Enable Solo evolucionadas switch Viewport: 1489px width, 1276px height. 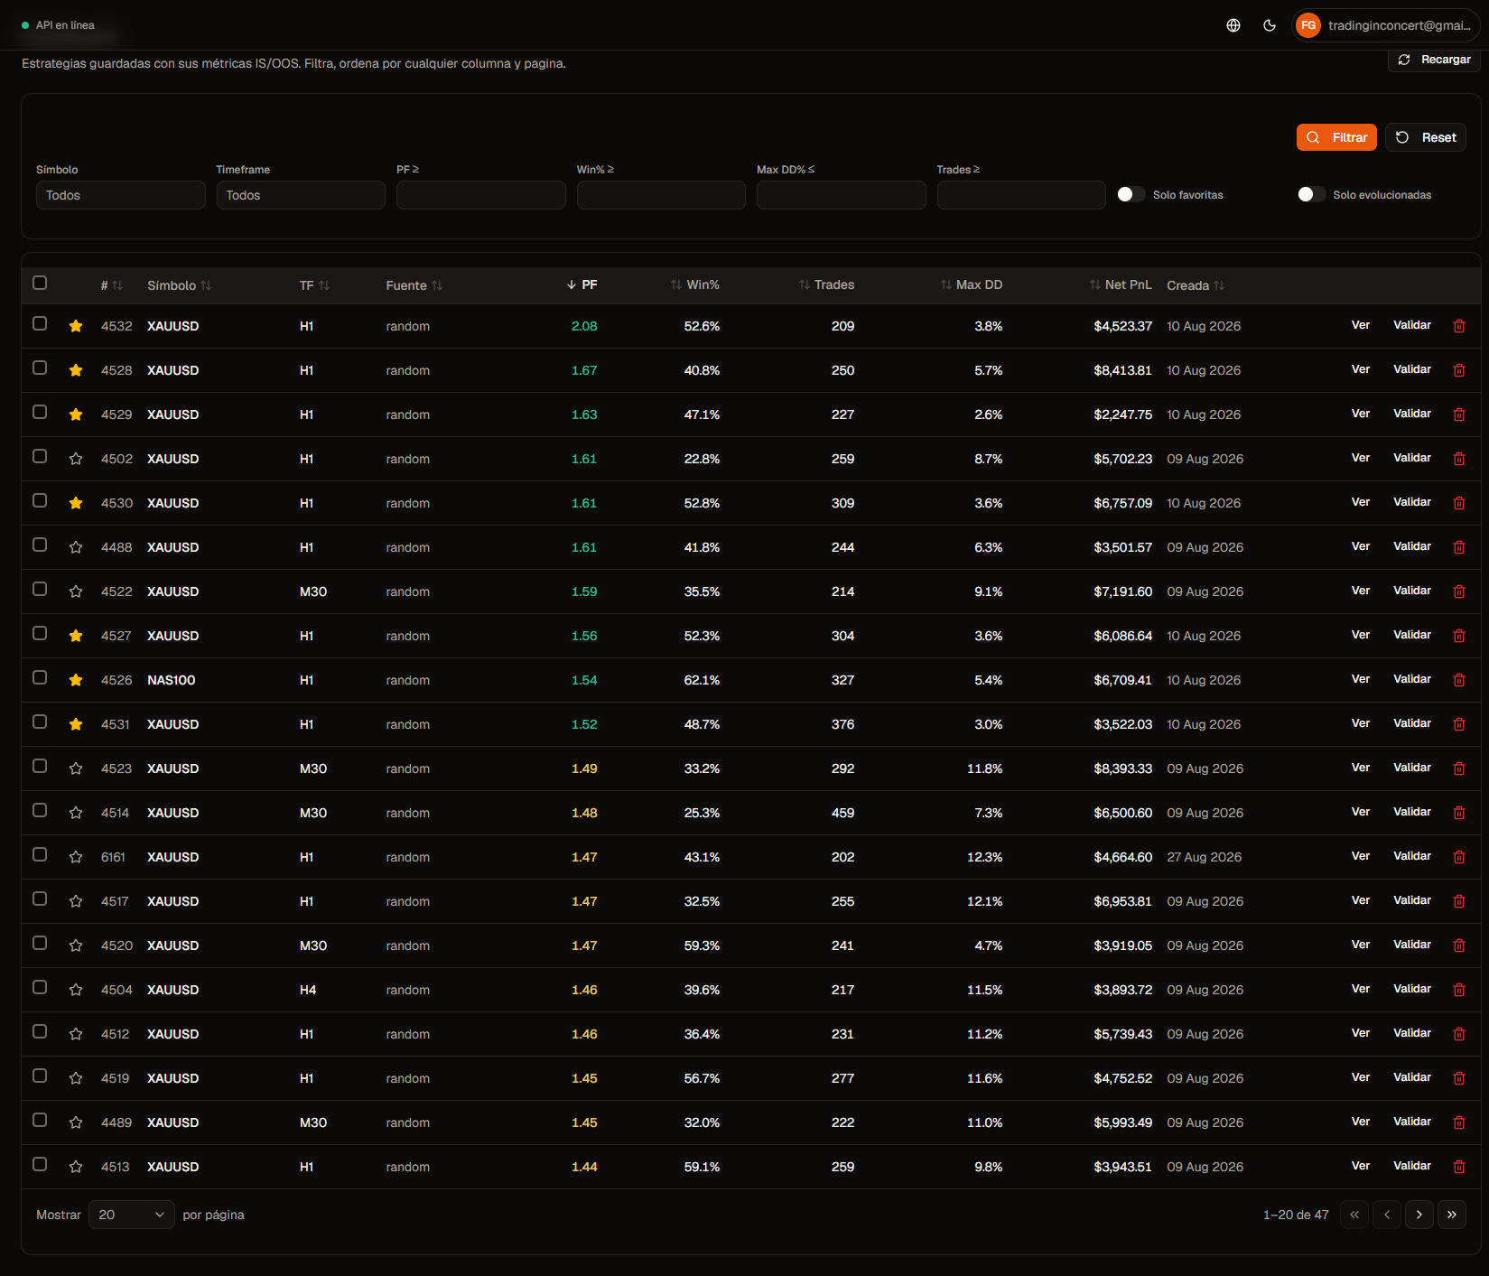pyautogui.click(x=1311, y=194)
